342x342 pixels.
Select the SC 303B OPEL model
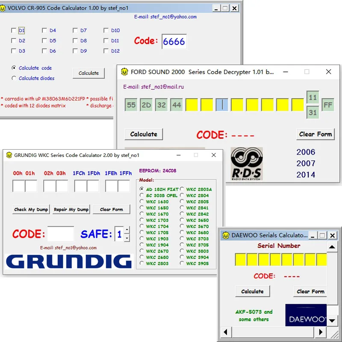click(x=142, y=195)
